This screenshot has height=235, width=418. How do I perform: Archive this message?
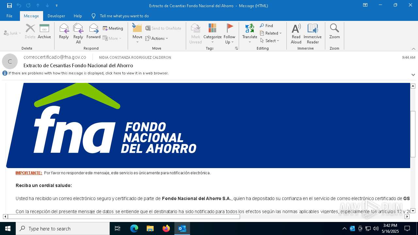[44, 31]
